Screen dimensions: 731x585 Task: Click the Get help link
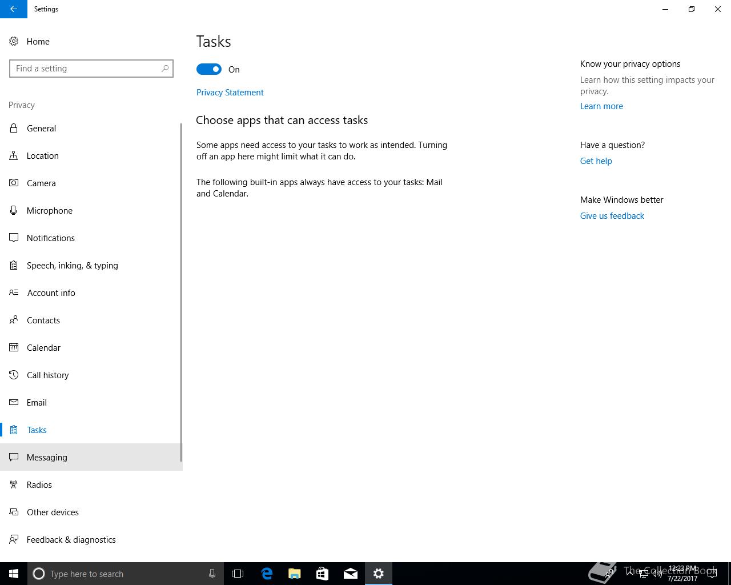pyautogui.click(x=596, y=161)
